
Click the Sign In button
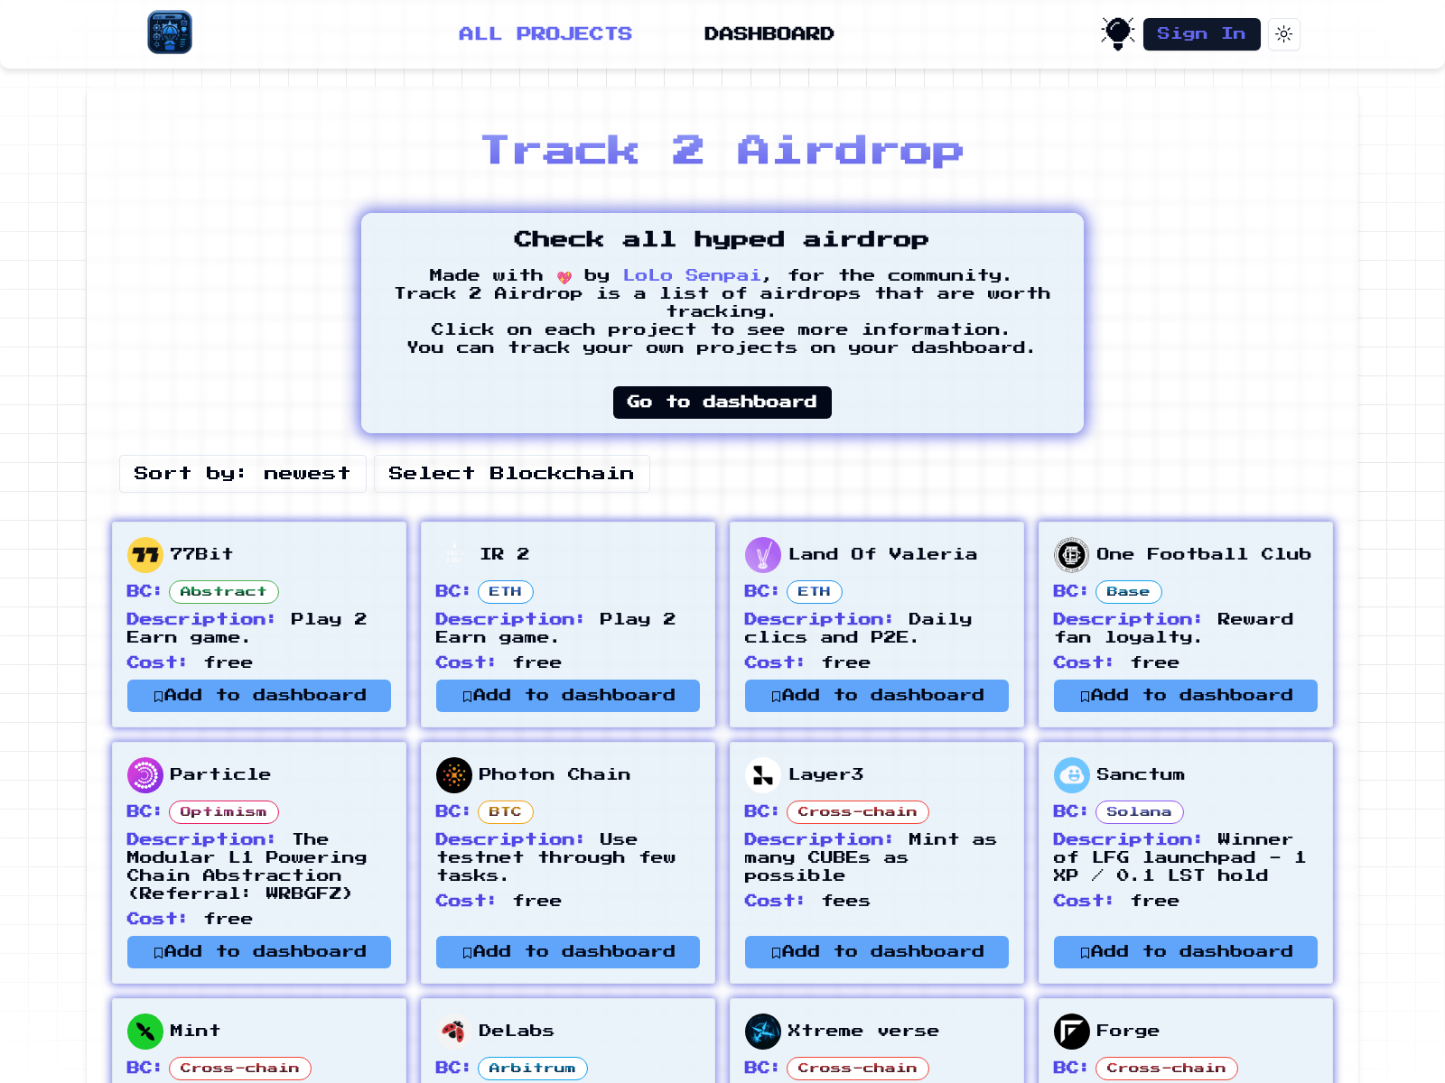click(1201, 34)
